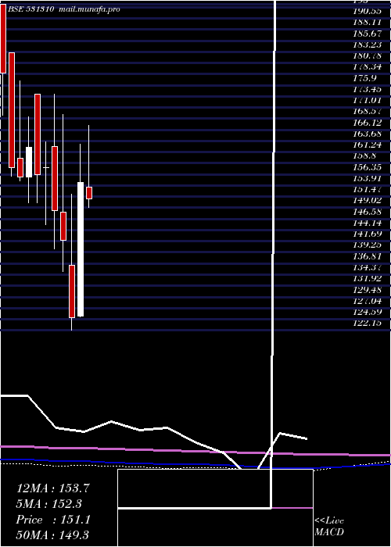Image resolution: width=391 pixels, height=547 pixels.
Task: Click the 'BSE 531310 mail.munafa.pro' chart title
Action: (x=64, y=9)
